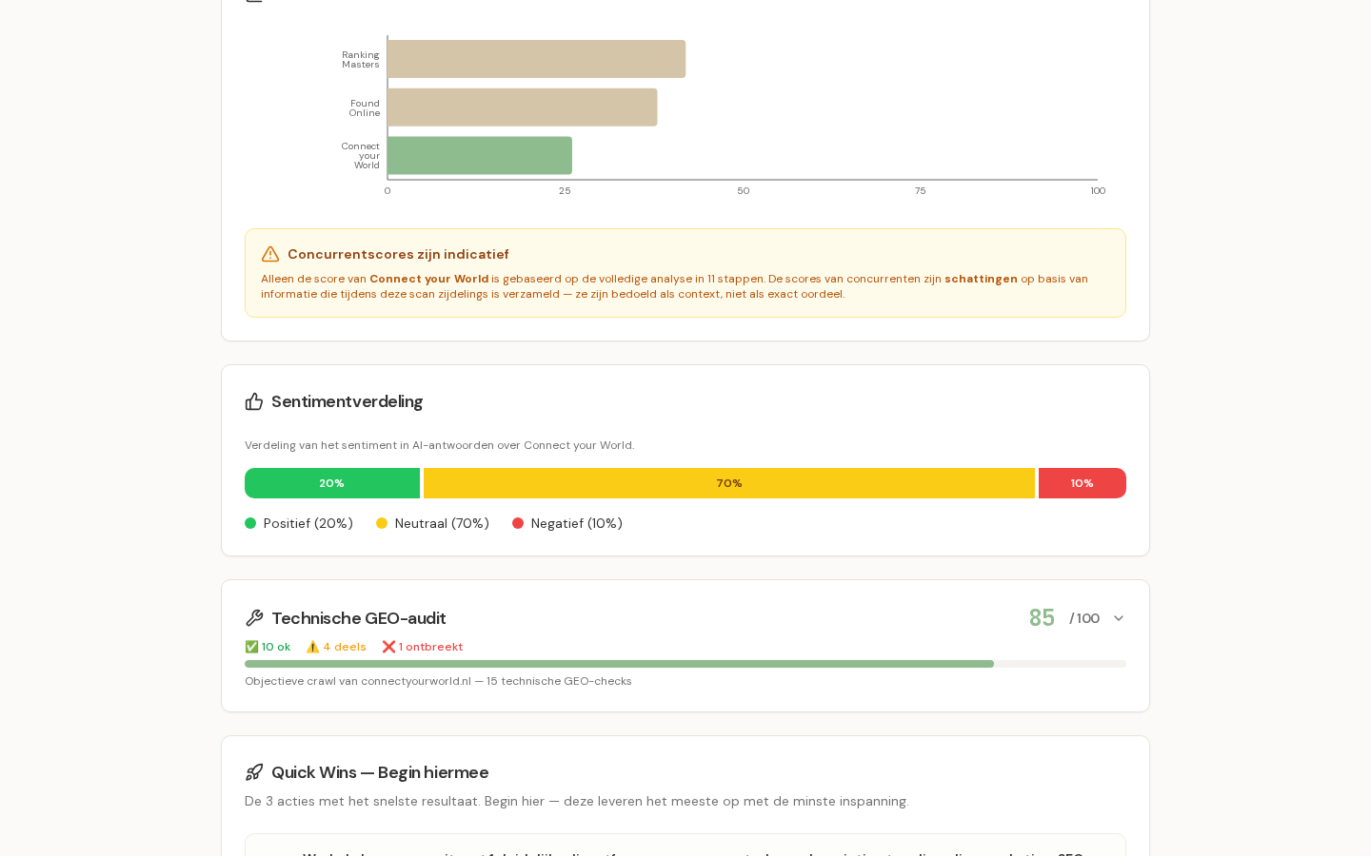Screen dimensions: 1371x856
Task: Click the wrench icon beside Technische GEO-audit
Action: point(254,618)
